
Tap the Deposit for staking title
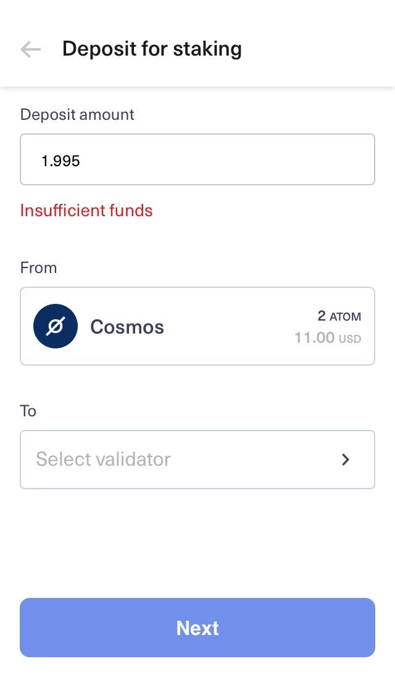pyautogui.click(x=152, y=49)
